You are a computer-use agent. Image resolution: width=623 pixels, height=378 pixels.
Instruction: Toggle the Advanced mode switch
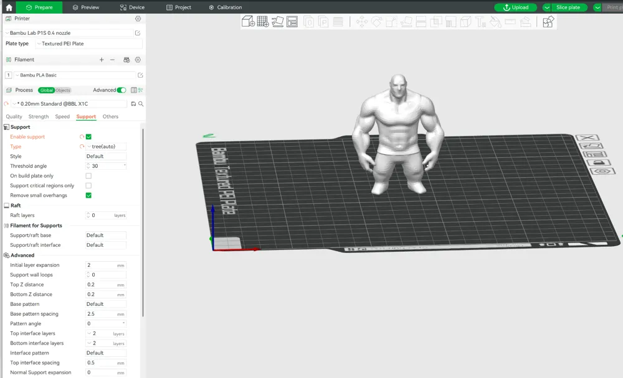click(121, 90)
